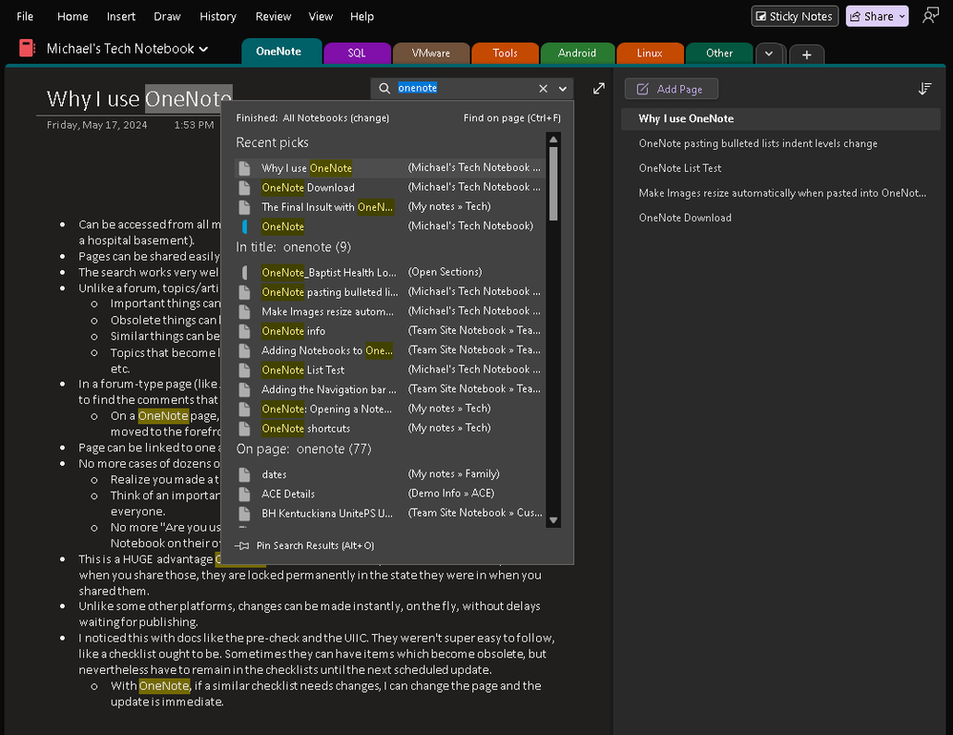953x735 pixels.
Task: Open 'Adding Notebooks to One...' search result
Action: (x=389, y=350)
